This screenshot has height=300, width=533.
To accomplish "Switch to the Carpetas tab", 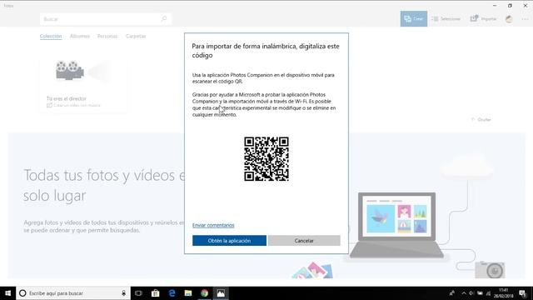I will (x=136, y=36).
